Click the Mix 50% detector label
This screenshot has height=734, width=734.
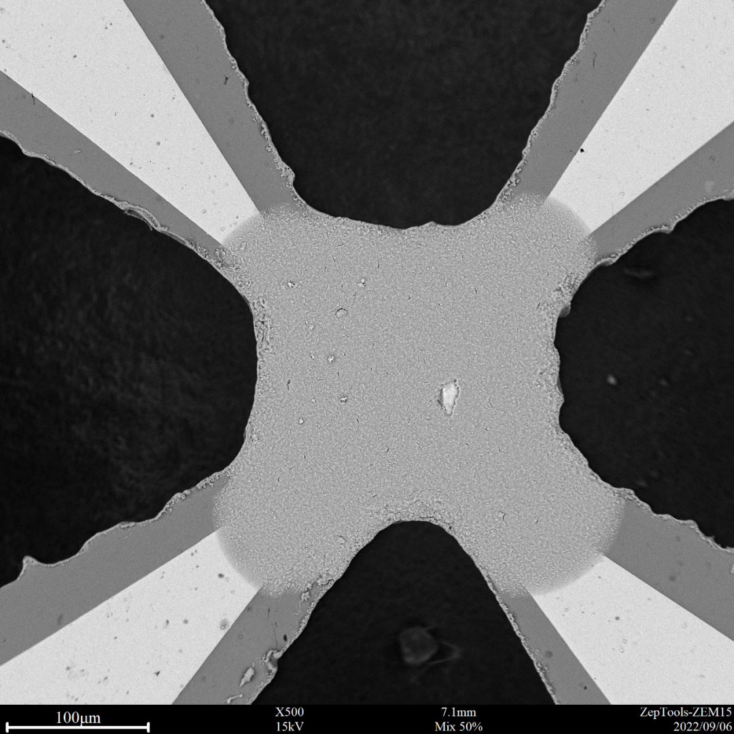pyautogui.click(x=458, y=727)
